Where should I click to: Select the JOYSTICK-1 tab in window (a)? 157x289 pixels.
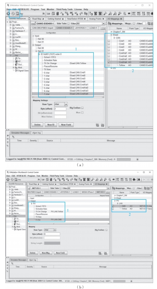point(81,28)
